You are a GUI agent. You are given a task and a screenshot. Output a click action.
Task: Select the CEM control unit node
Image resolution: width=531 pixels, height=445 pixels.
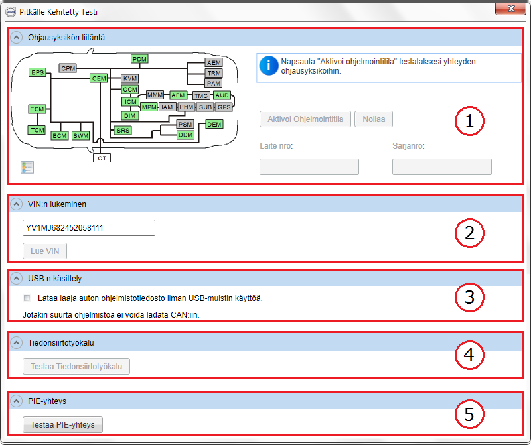(99, 78)
